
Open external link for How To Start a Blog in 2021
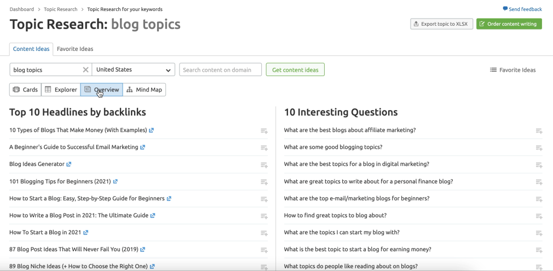pos(86,233)
